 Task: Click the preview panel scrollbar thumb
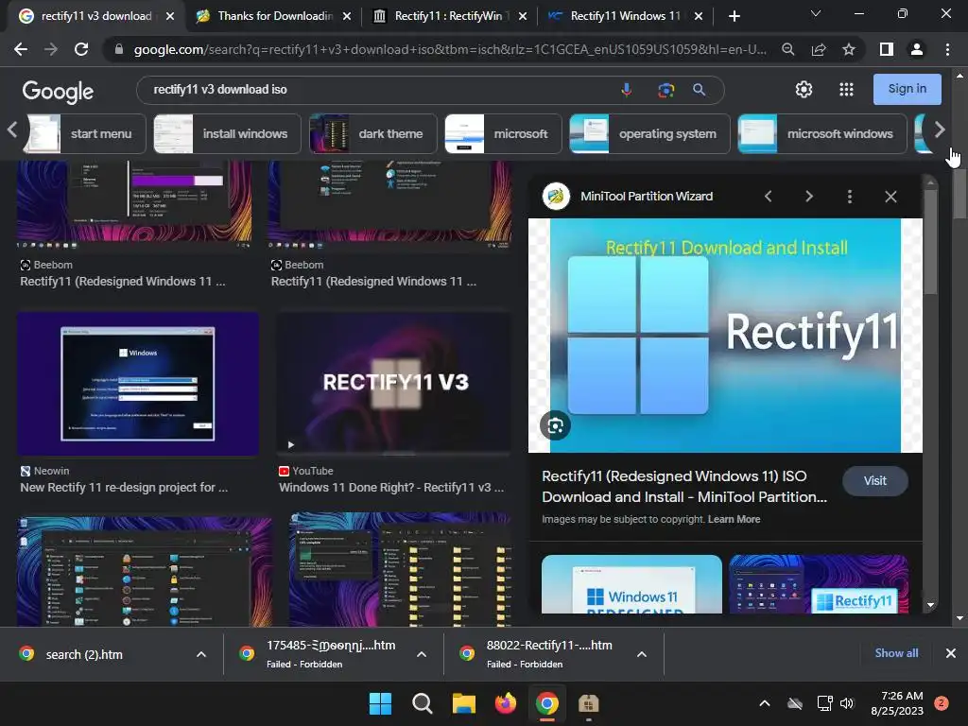[x=930, y=241]
